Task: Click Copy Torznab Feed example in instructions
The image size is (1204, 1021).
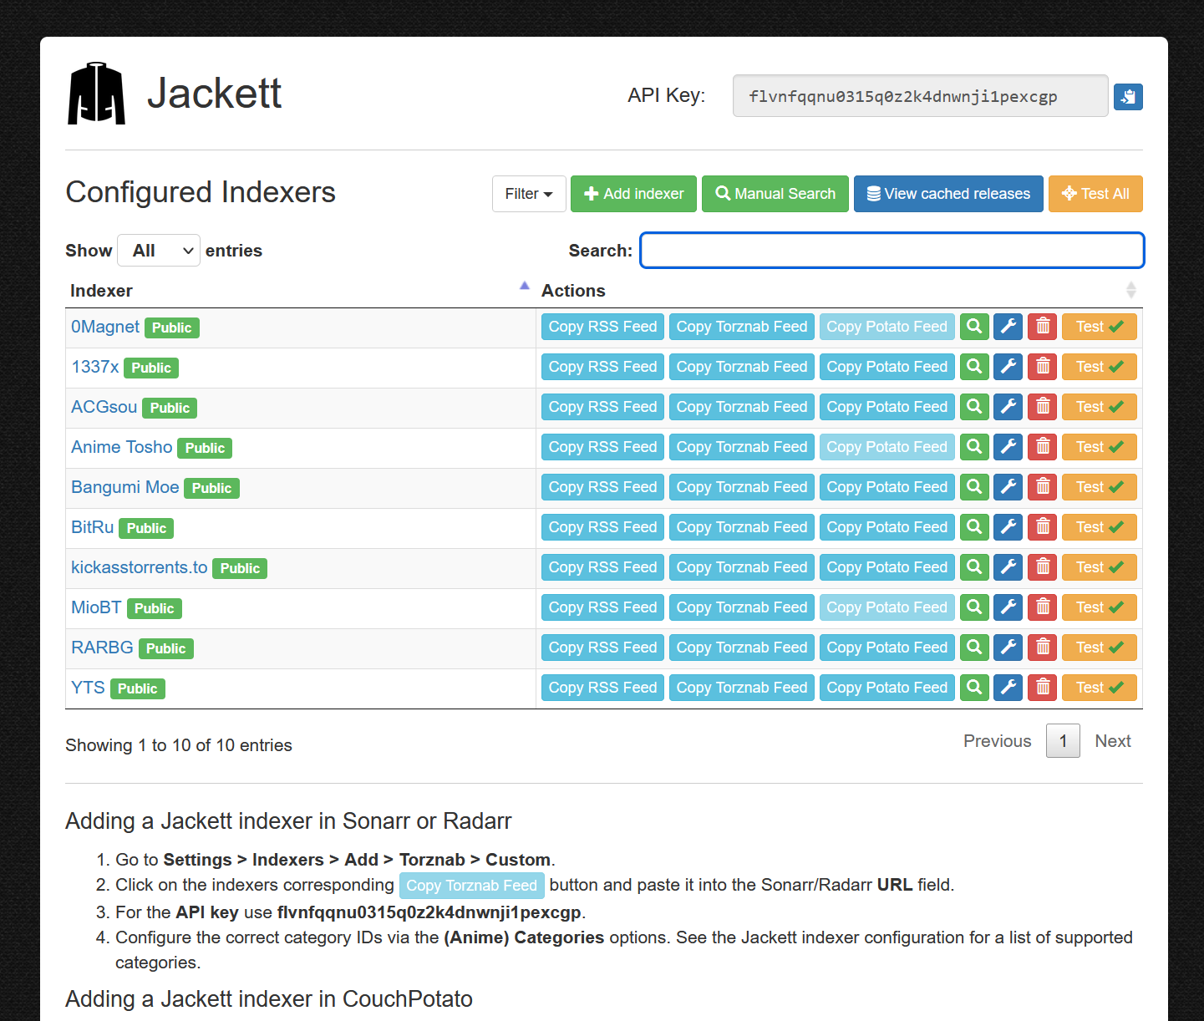Action: click(x=472, y=886)
